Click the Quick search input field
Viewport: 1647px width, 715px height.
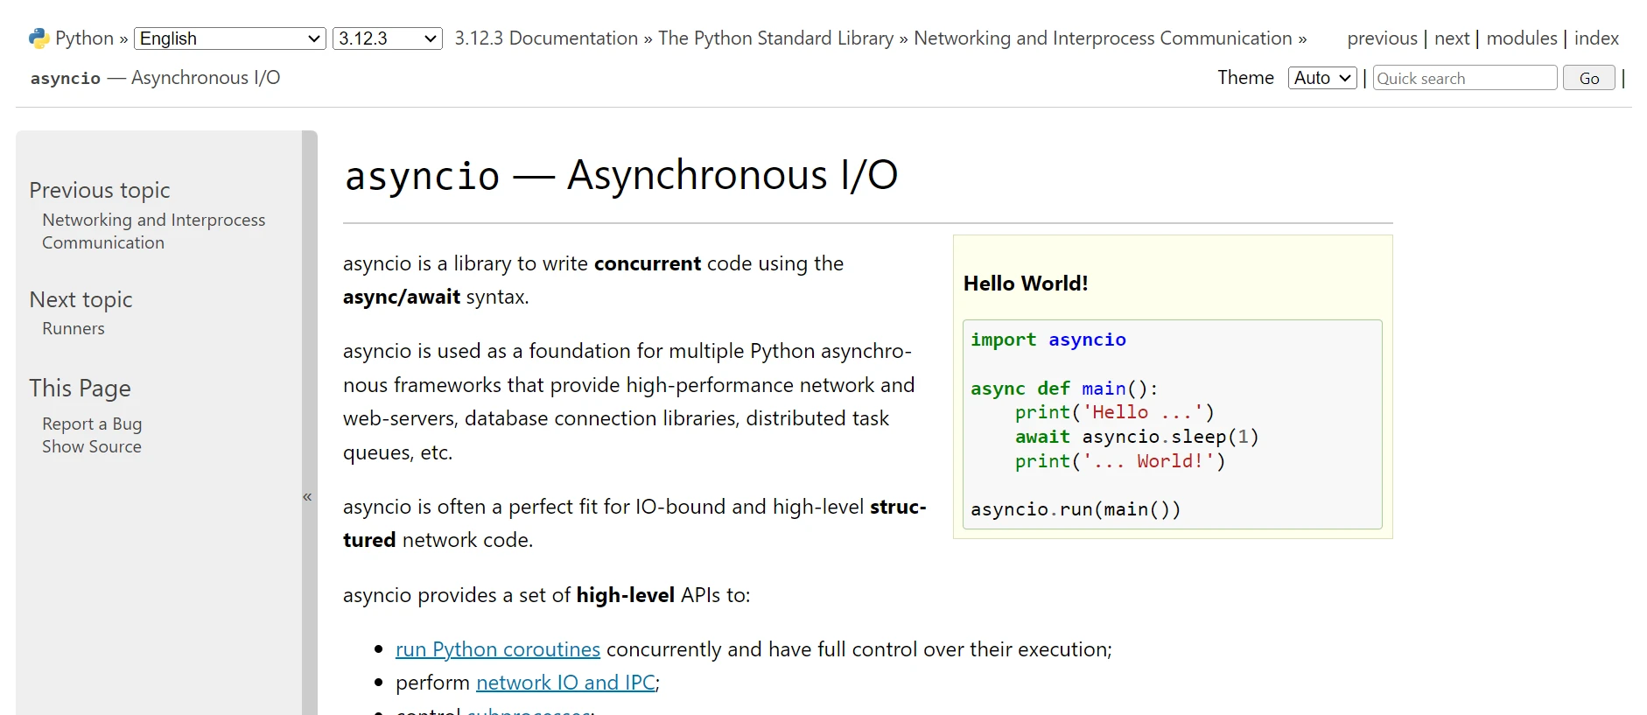point(1464,78)
